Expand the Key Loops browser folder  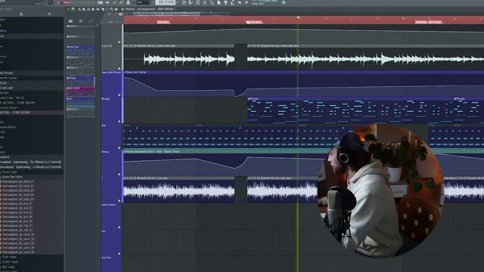(x=9, y=267)
